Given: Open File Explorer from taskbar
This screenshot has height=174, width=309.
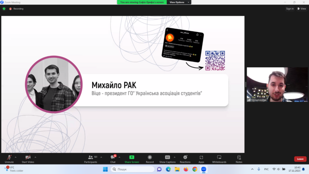Looking at the screenshot, I should [177, 169].
